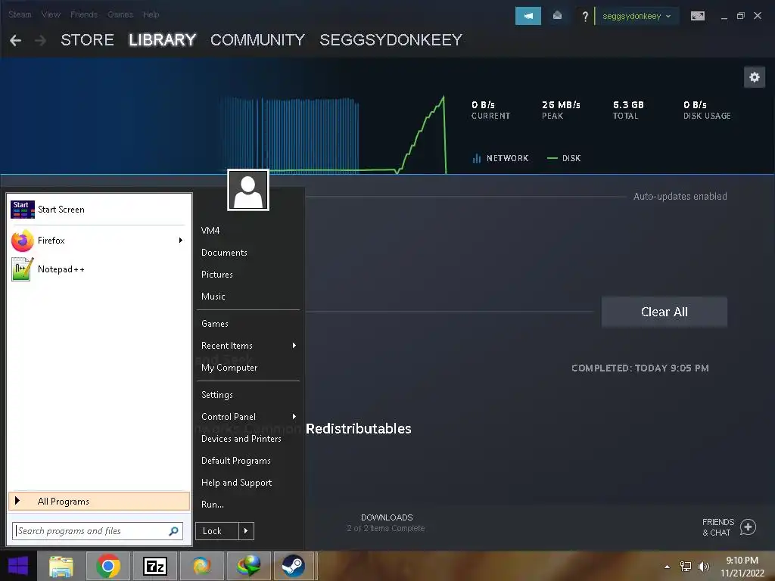The width and height of the screenshot is (775, 581).
Task: Click the Steam back navigation arrow
Action: [x=15, y=41]
